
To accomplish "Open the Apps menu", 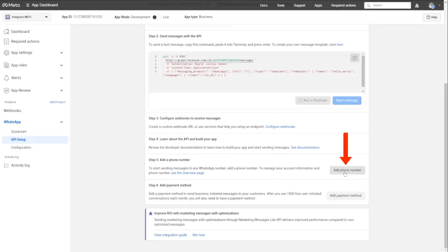I will coord(318,5).
